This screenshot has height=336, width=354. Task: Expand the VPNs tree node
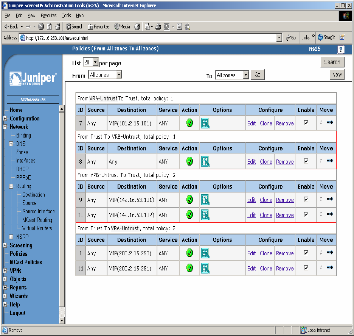point(5,270)
